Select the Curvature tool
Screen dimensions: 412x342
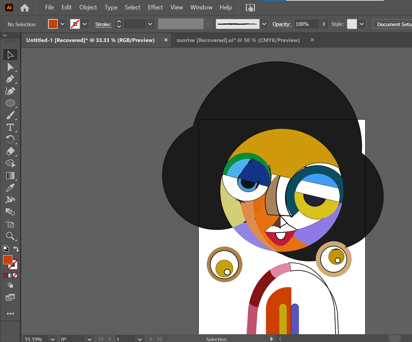10,91
